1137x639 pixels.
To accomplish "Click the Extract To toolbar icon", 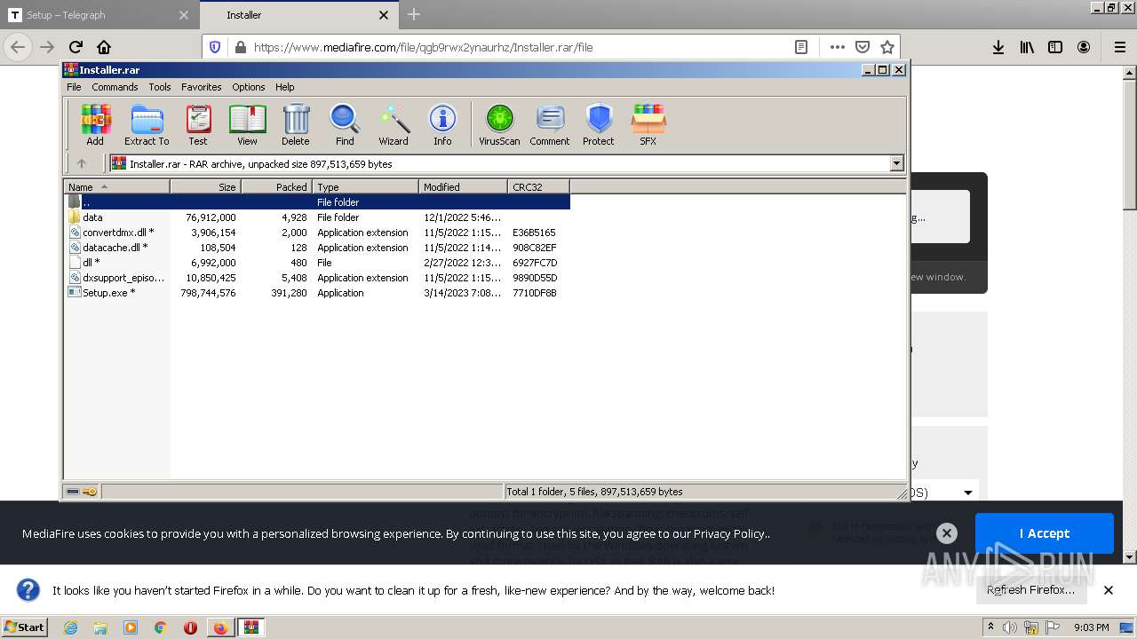I will pyautogui.click(x=147, y=124).
